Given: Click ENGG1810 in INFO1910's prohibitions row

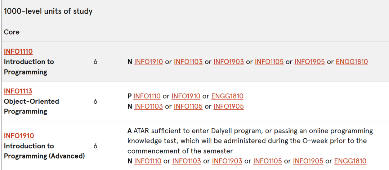Looking at the screenshot, I should pos(350,161).
